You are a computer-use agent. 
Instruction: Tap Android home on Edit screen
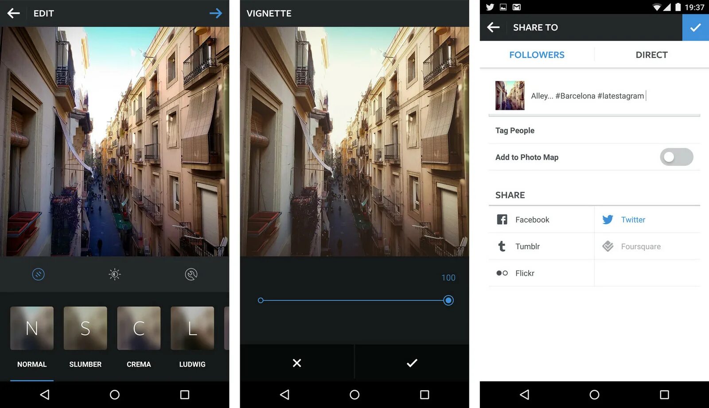115,395
